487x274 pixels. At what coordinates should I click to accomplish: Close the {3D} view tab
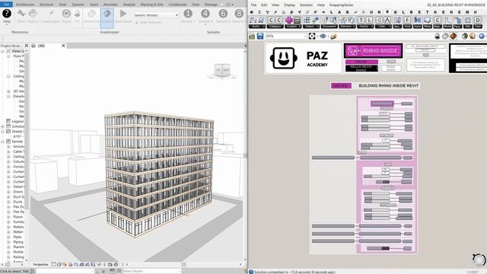pos(63,46)
